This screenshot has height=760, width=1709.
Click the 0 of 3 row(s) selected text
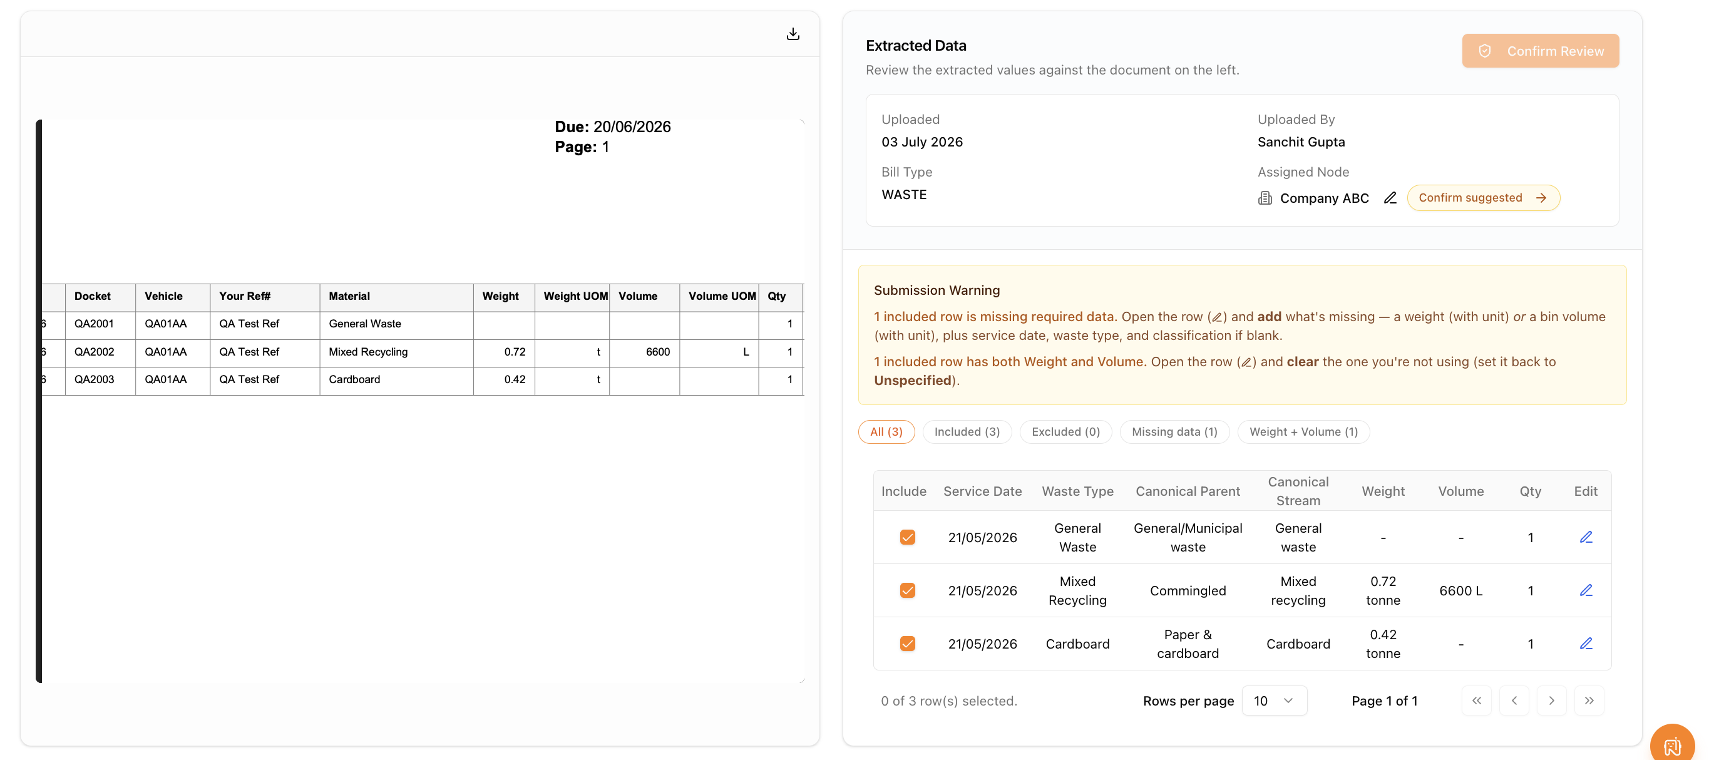(948, 701)
